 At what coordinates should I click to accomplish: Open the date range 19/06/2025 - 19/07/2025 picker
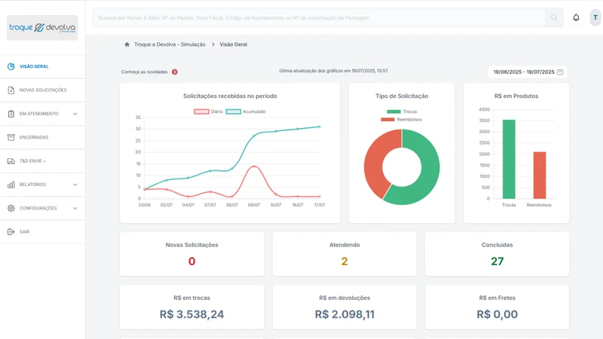click(x=528, y=72)
